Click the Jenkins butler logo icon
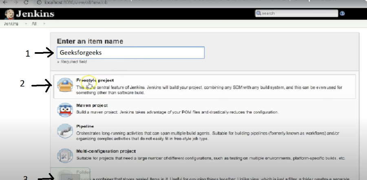Screen dimensions: 367x180 click(x=9, y=14)
